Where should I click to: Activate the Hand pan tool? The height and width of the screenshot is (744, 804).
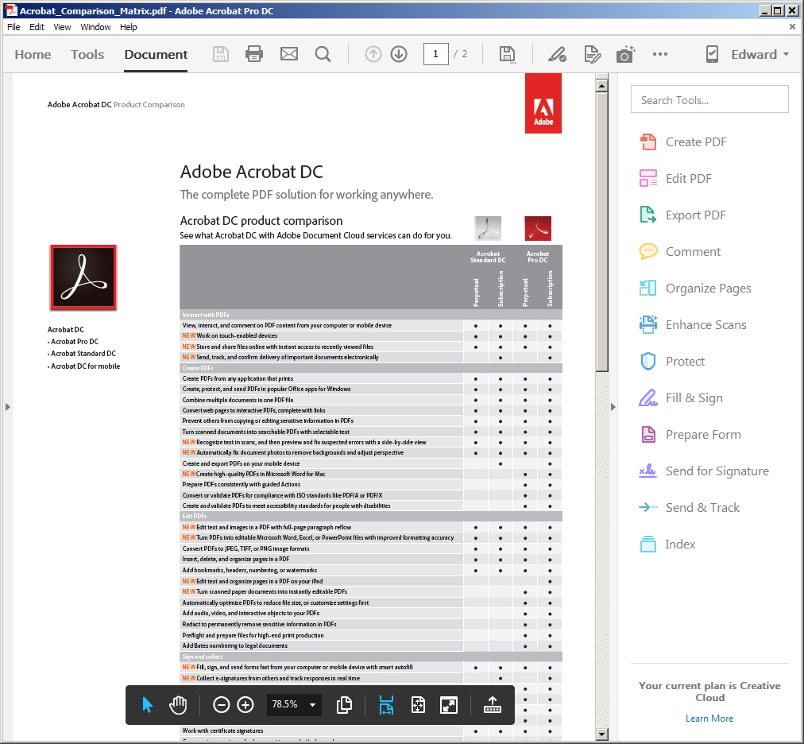coord(178,705)
